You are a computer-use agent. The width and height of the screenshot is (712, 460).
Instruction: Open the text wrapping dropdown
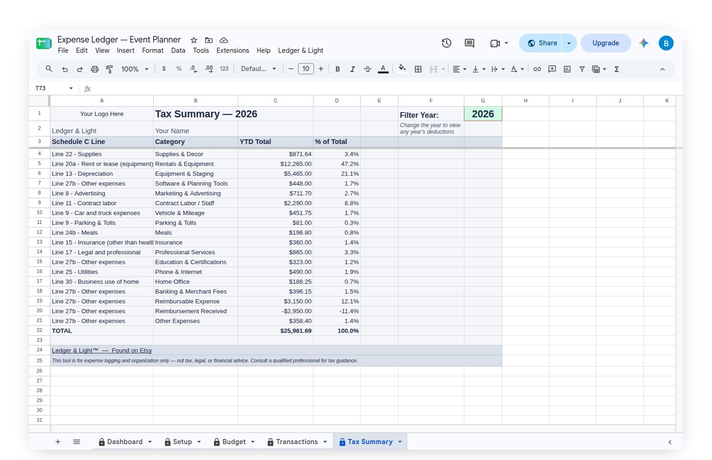pos(498,69)
